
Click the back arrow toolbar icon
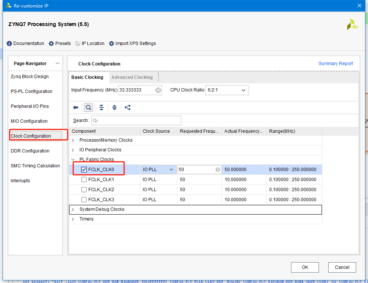click(75, 107)
